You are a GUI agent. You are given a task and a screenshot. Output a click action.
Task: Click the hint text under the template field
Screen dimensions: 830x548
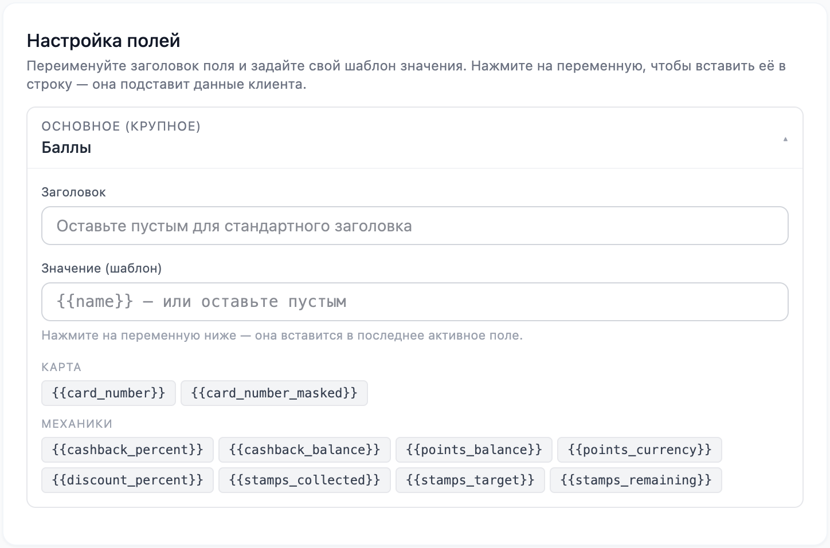[x=282, y=336]
